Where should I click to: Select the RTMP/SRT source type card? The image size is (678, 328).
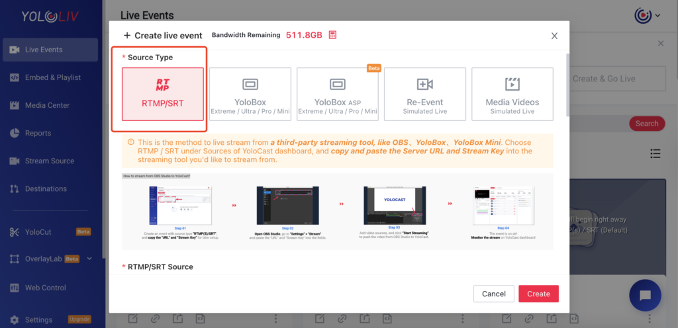coord(163,94)
